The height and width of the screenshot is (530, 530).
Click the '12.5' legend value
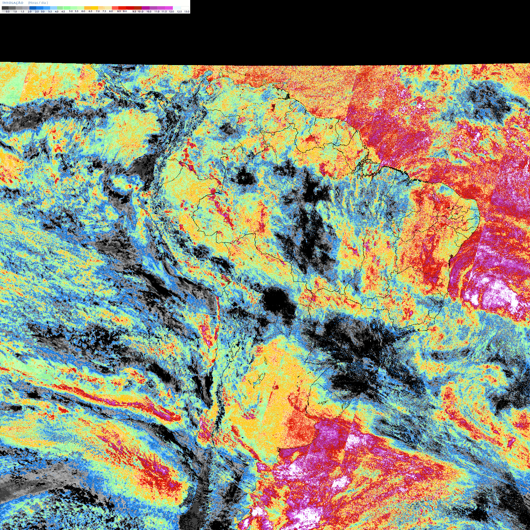179,11
